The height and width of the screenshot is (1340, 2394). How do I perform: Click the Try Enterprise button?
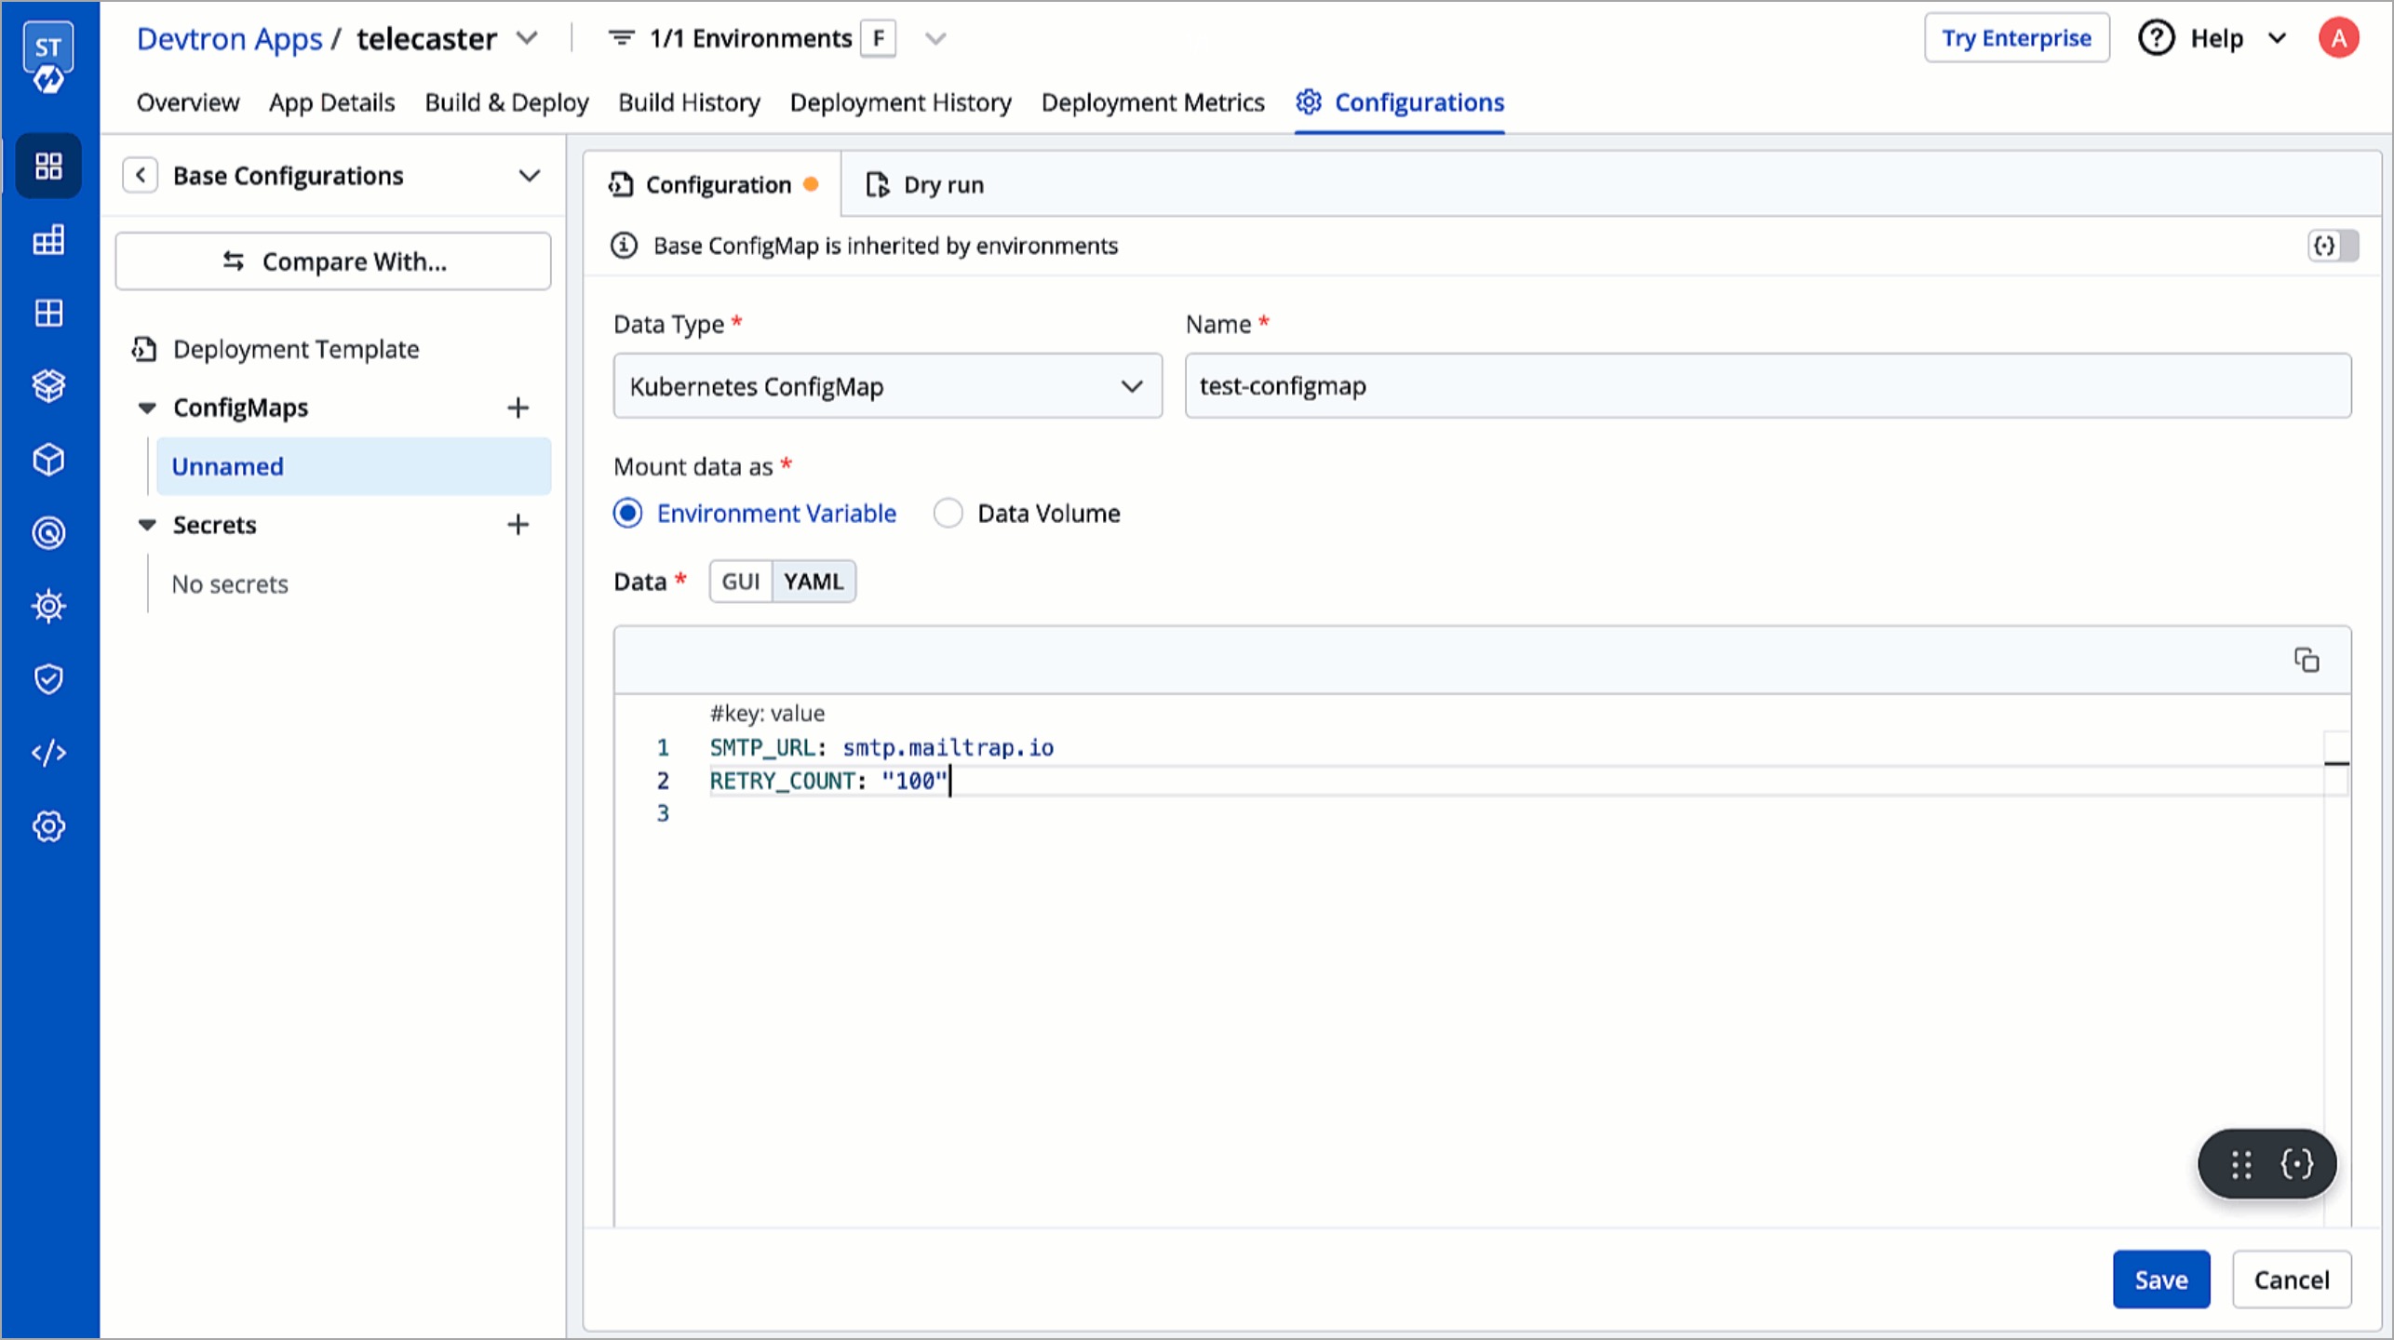pos(2017,37)
